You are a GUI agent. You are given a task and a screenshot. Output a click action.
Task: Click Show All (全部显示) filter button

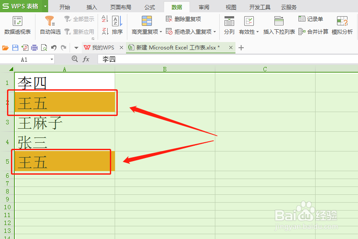(79, 19)
